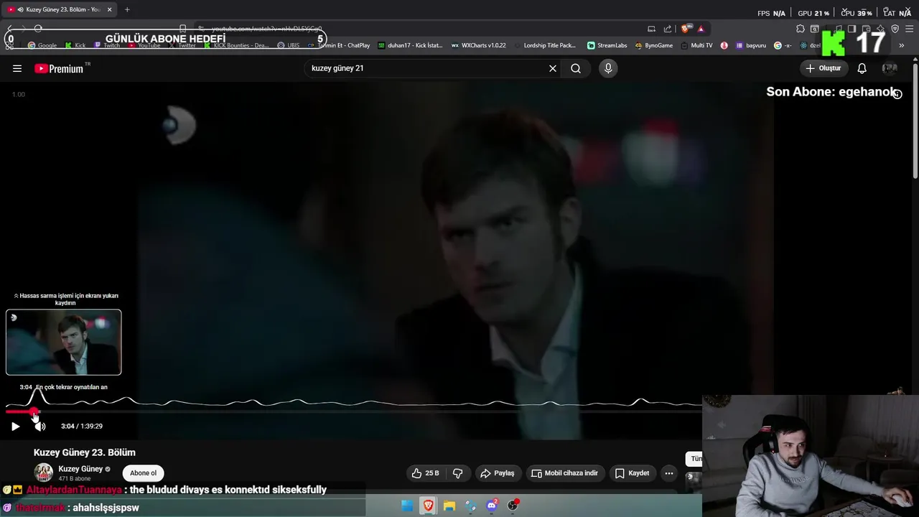This screenshot has height=517, width=919.
Task: Save the video with Kaydet
Action: 632,473
